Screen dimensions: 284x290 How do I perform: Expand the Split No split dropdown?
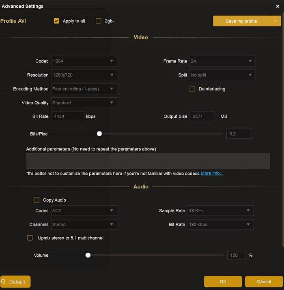(x=223, y=75)
